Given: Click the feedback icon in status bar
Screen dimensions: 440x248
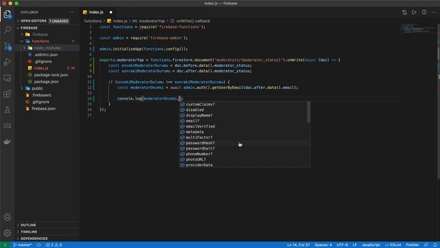Looking at the screenshot, I should (x=426, y=245).
